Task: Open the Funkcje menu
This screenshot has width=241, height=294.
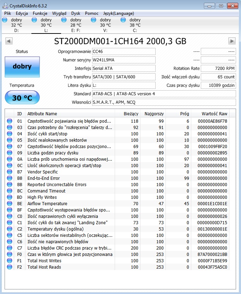Action: tap(40, 13)
